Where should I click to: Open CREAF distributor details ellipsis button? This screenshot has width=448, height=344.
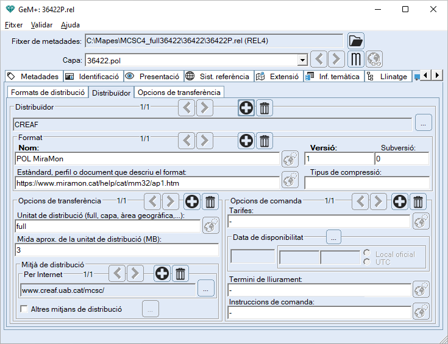423,122
